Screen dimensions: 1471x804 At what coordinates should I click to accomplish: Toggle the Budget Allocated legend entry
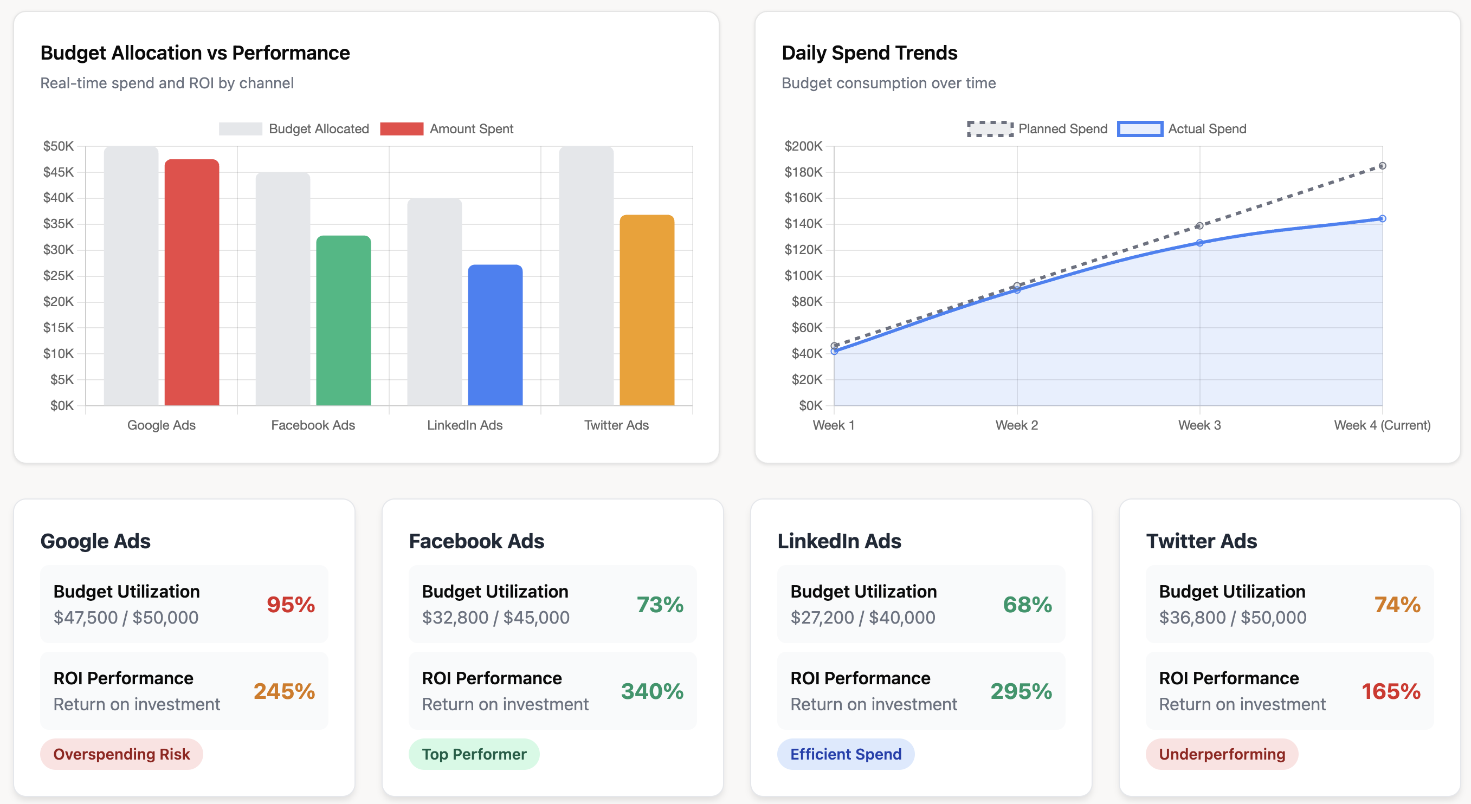coord(294,128)
